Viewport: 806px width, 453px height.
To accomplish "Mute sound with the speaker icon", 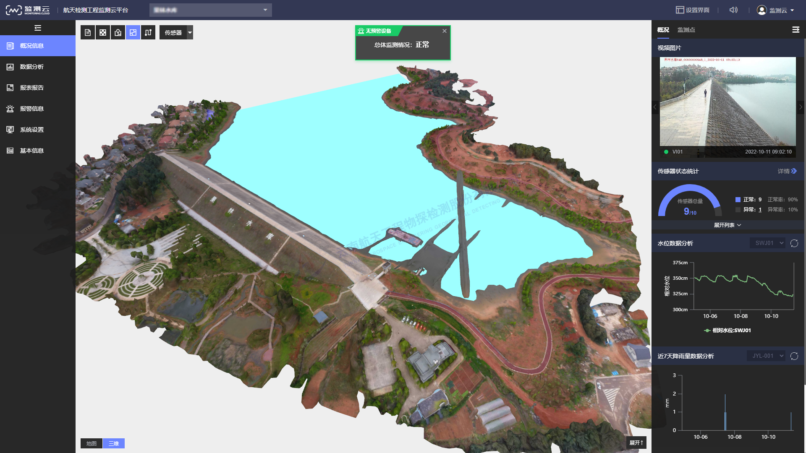I will 733,10.
